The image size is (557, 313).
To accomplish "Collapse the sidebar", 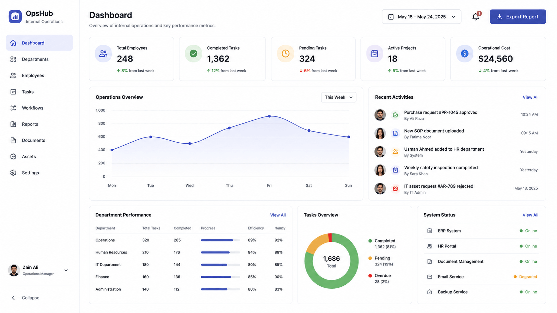I will click(26, 298).
